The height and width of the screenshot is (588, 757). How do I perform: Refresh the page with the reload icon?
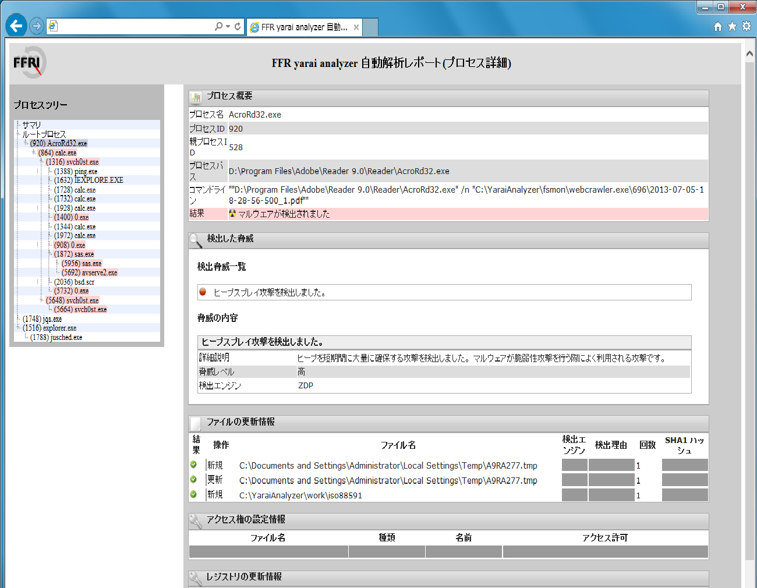[x=238, y=26]
